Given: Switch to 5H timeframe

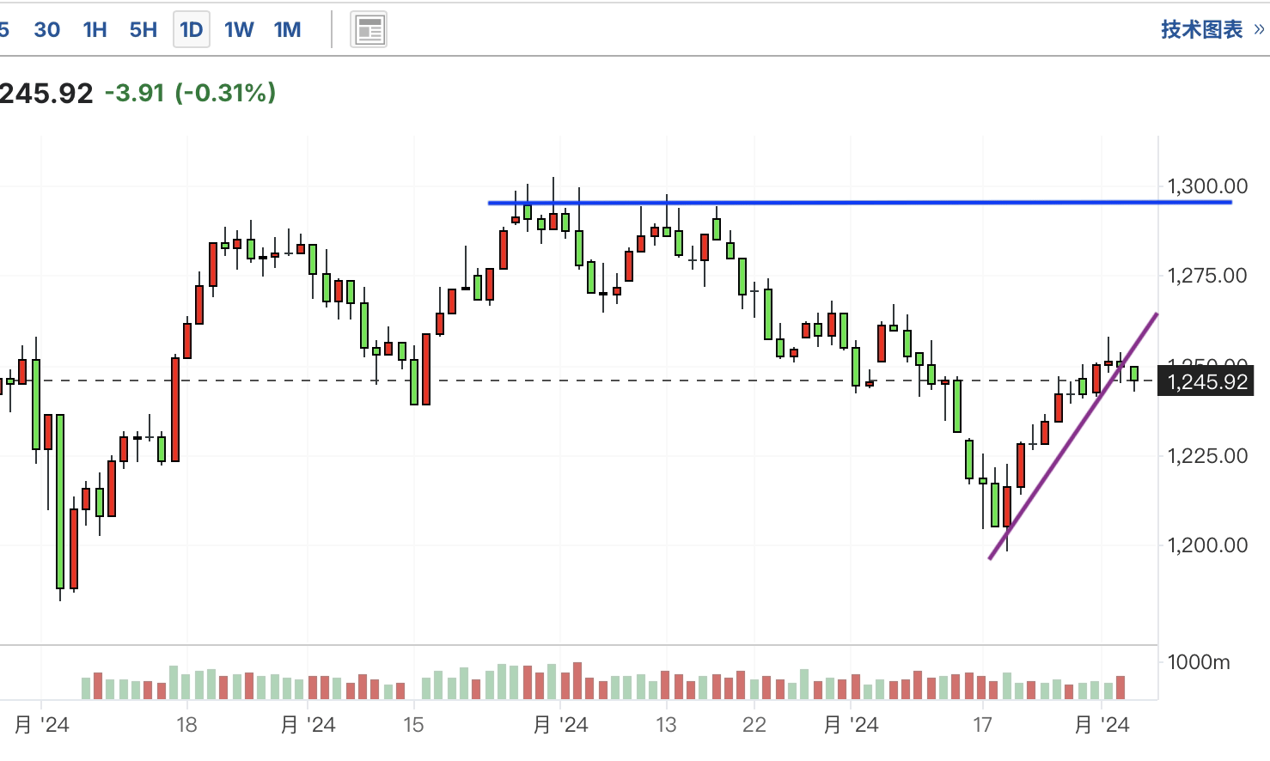Looking at the screenshot, I should point(143,30).
